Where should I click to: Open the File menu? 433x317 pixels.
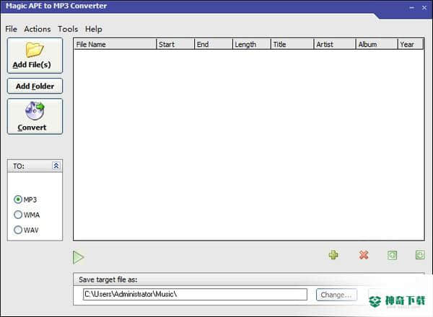point(11,29)
